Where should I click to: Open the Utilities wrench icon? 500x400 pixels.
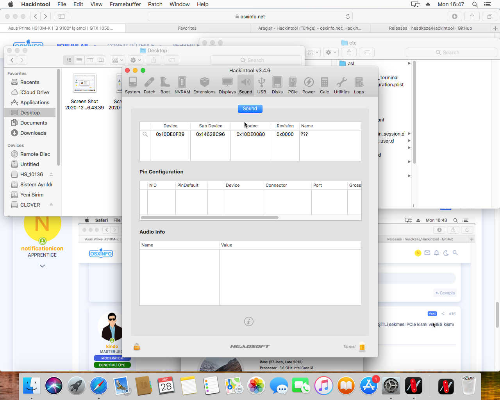tap(341, 85)
